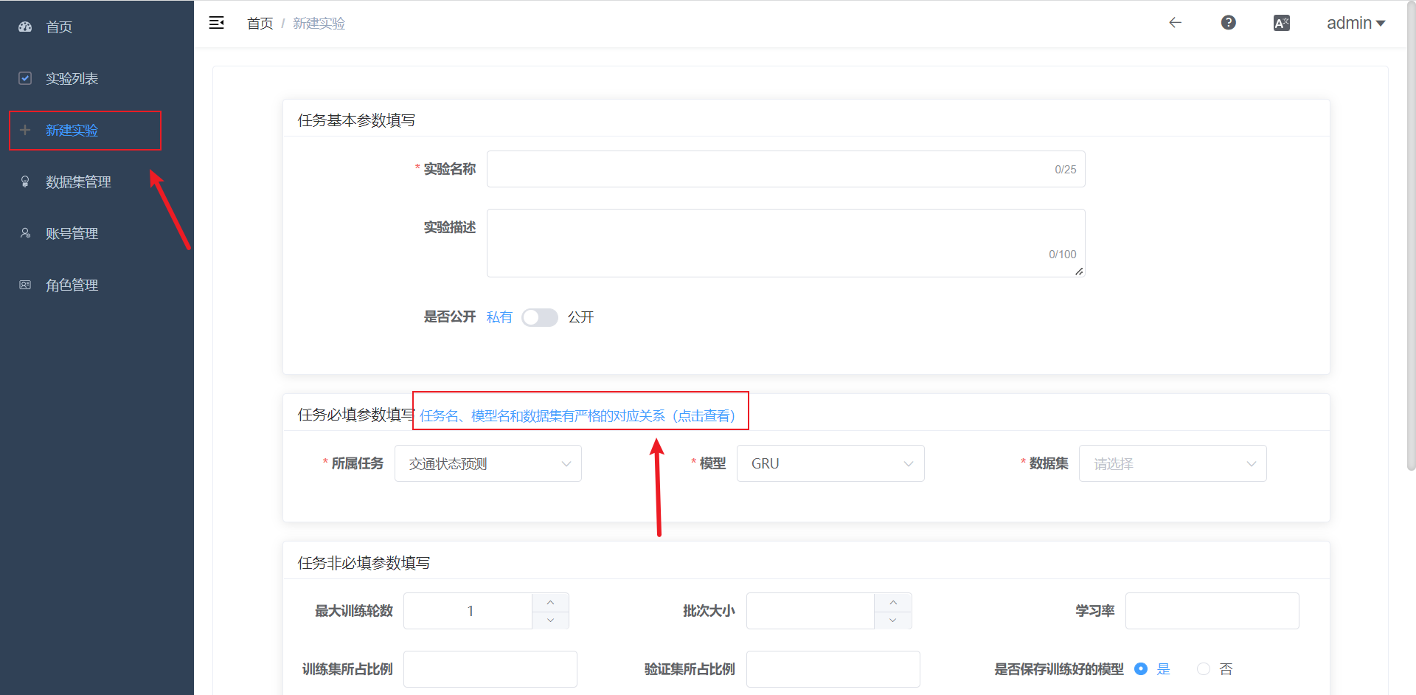1416x695 pixels.
Task: Click the plus icon beside 新建实验
Action: pyautogui.click(x=25, y=130)
